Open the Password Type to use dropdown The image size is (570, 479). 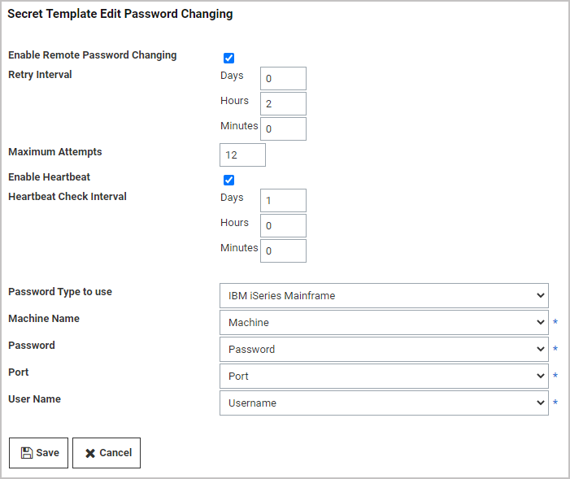[x=384, y=296]
